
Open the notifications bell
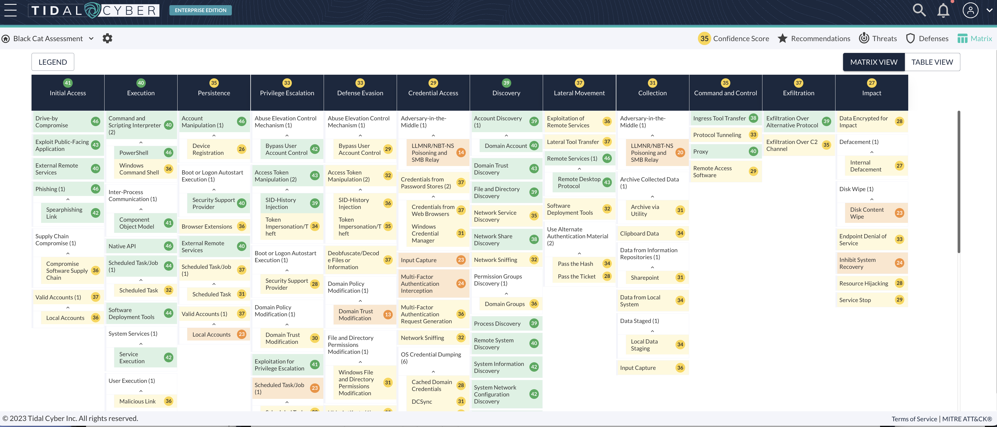point(943,10)
